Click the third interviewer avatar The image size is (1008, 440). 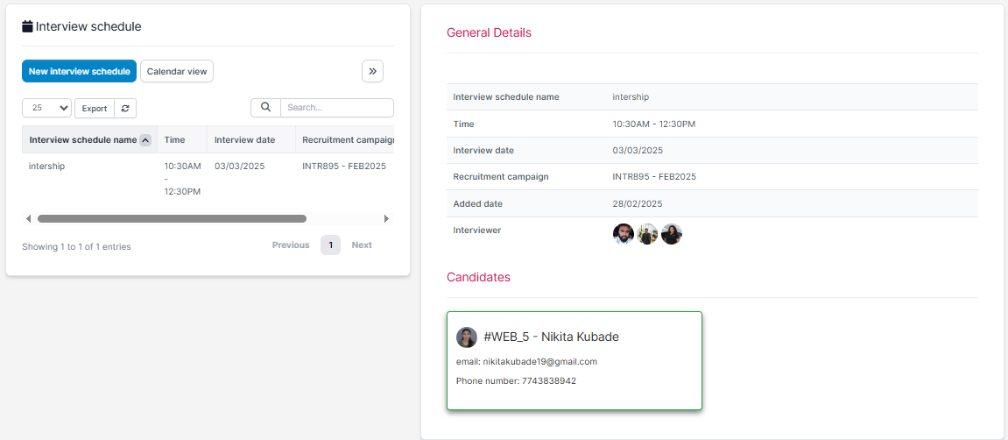coord(672,234)
